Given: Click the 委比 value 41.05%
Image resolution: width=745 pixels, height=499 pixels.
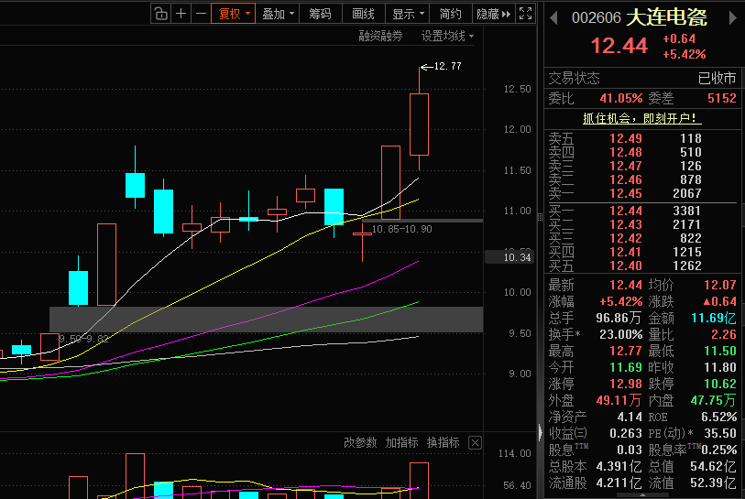Looking at the screenshot, I should click(621, 98).
